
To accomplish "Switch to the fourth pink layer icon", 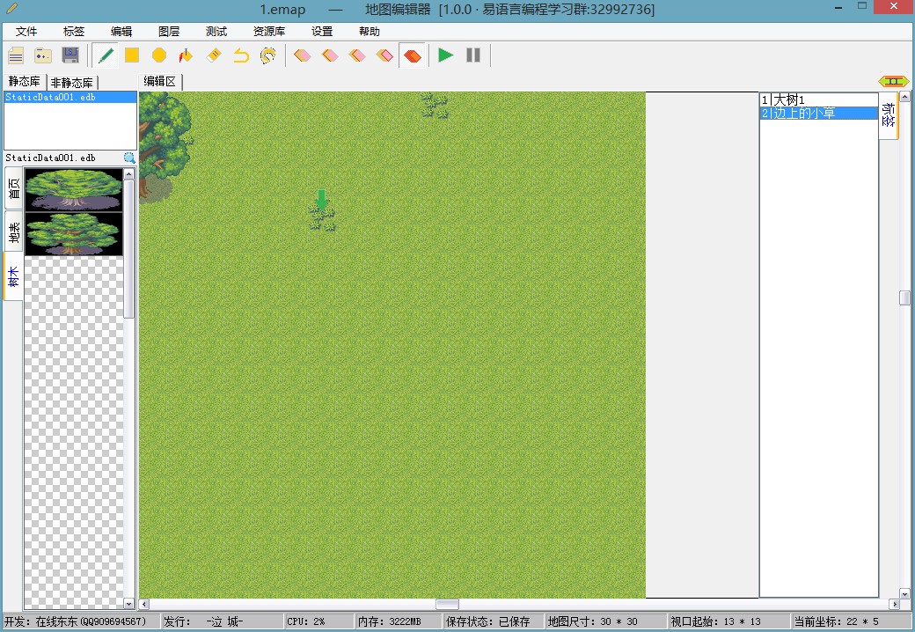I will (384, 55).
